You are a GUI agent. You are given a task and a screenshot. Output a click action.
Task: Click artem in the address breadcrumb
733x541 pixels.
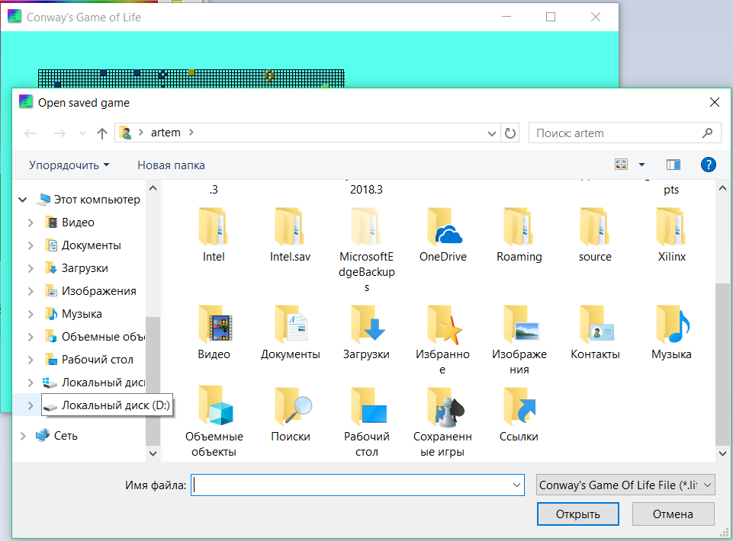click(x=166, y=133)
